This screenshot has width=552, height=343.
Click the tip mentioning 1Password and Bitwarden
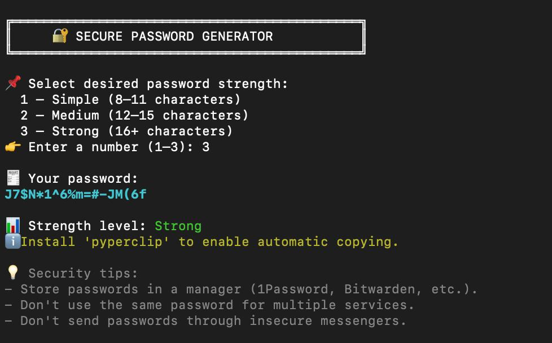(241, 289)
